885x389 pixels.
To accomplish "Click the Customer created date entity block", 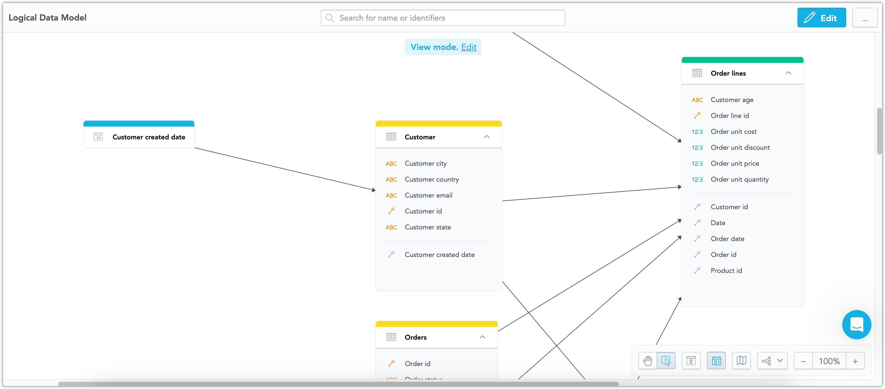I will pyautogui.click(x=139, y=136).
